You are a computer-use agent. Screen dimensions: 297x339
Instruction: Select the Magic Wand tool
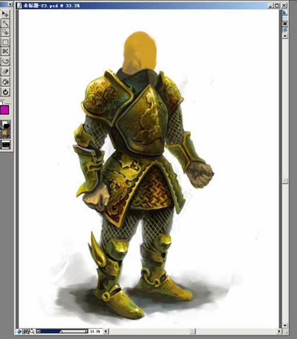(x=5, y=23)
